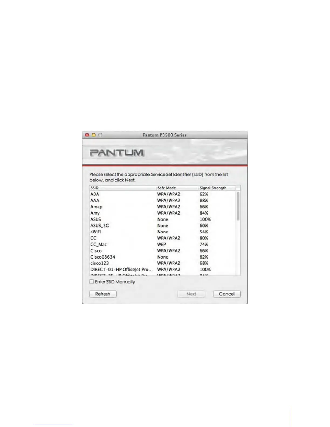
Task: Select the Cisco08634 network row
Action: click(163, 257)
